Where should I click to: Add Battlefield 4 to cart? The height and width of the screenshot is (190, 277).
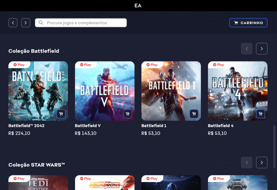(x=260, y=114)
